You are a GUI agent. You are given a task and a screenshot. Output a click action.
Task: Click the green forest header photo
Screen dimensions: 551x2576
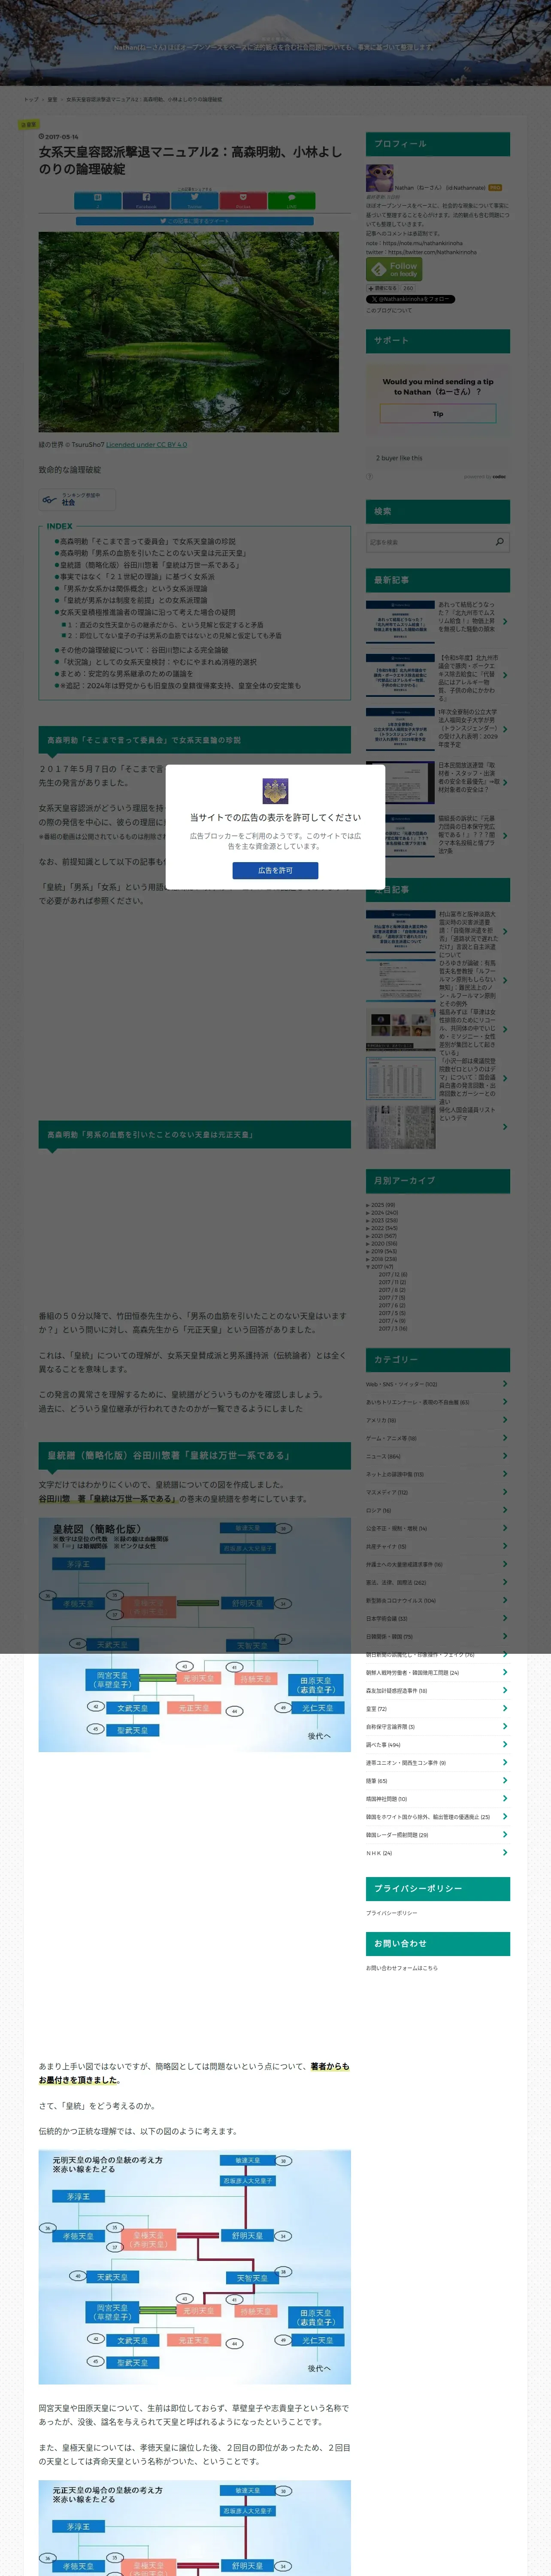[x=189, y=332]
